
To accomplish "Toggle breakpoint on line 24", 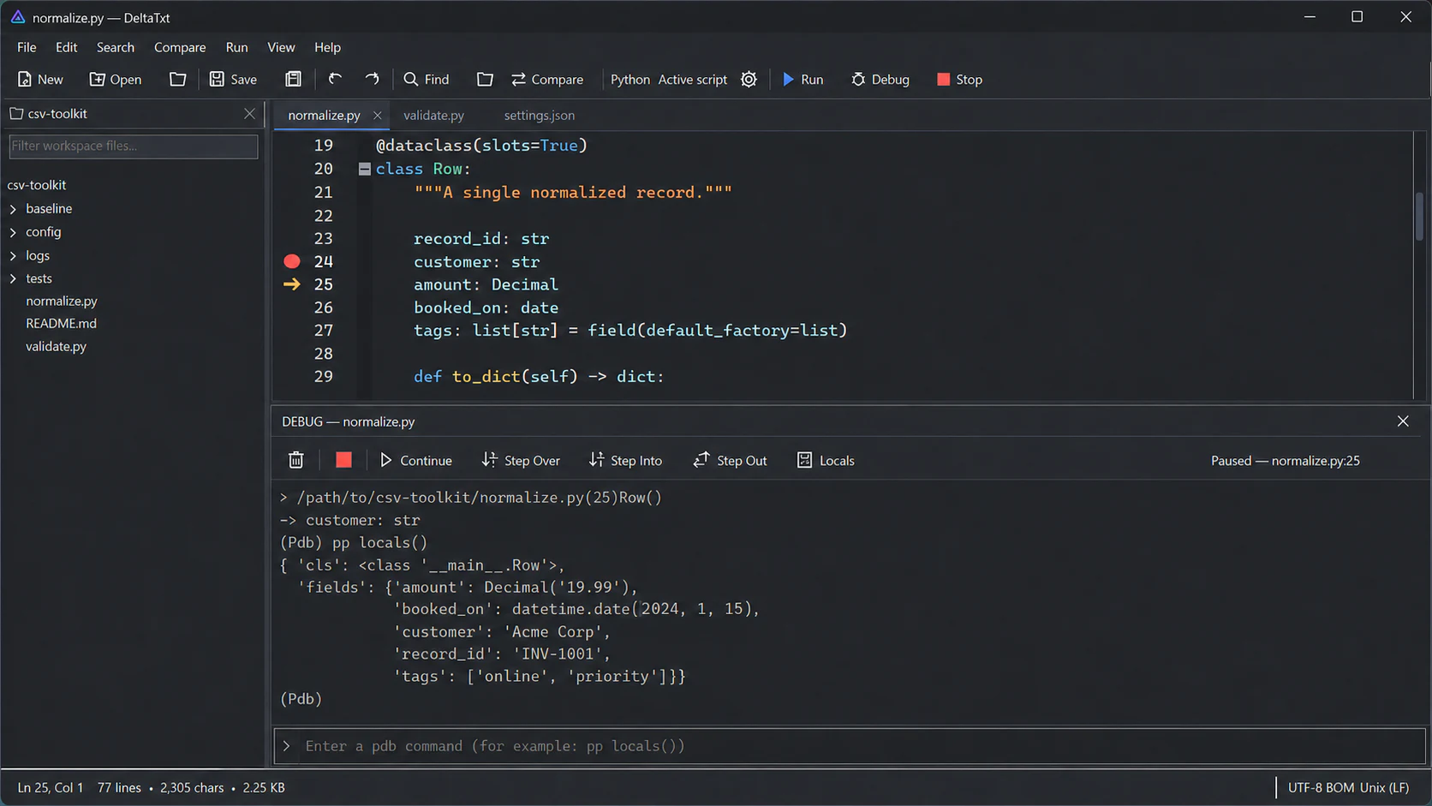I will pos(292,261).
